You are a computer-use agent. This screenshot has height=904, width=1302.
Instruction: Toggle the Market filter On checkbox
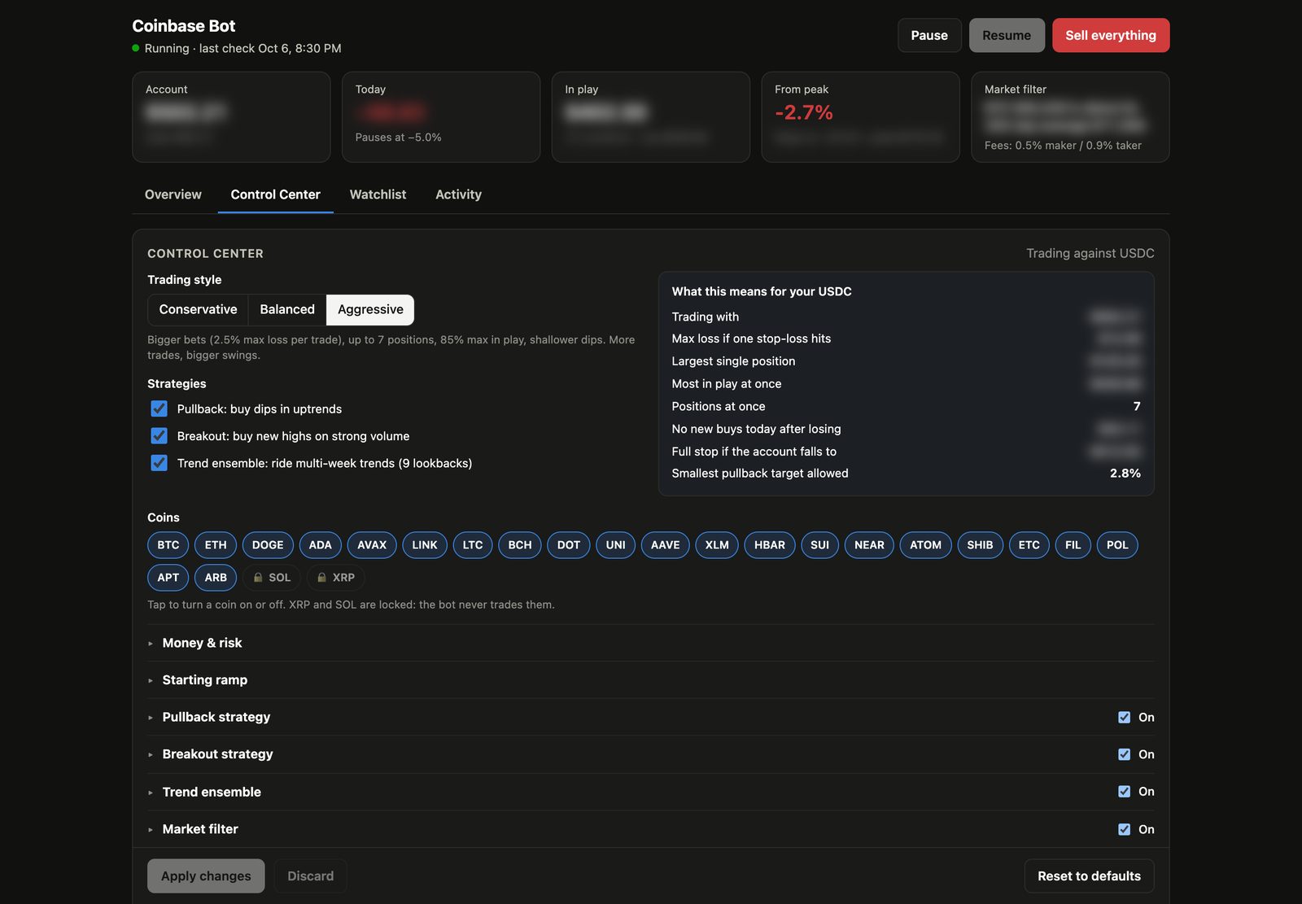click(x=1124, y=829)
